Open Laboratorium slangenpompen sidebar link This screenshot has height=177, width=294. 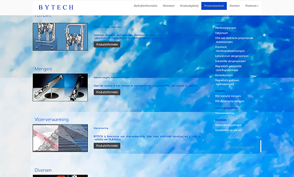232,56
